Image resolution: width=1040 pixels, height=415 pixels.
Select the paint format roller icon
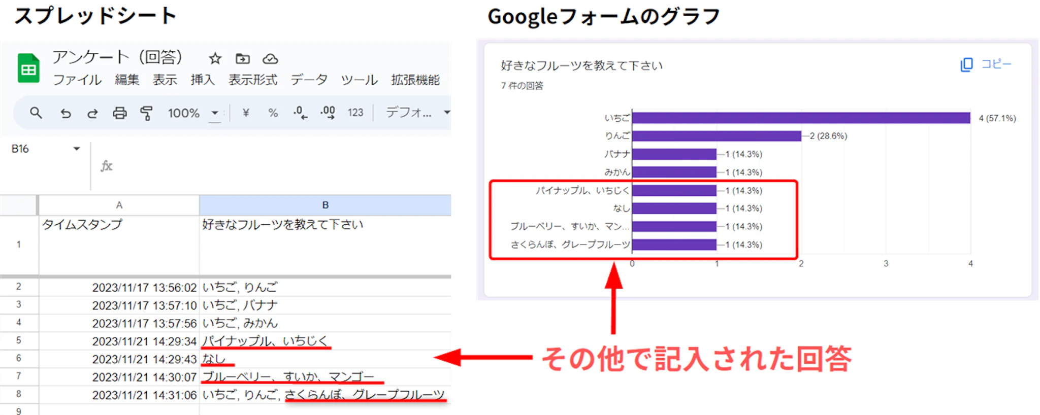[146, 113]
